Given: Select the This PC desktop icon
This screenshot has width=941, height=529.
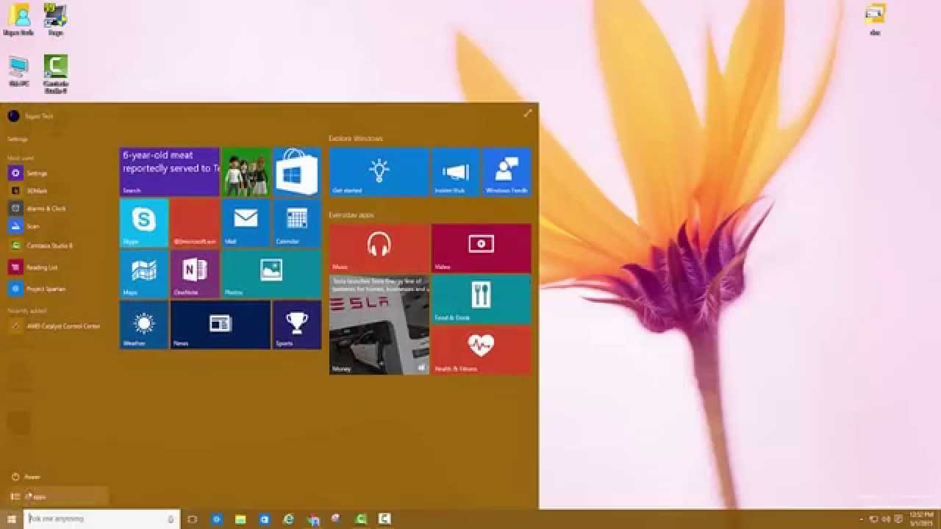Looking at the screenshot, I should click(x=18, y=72).
